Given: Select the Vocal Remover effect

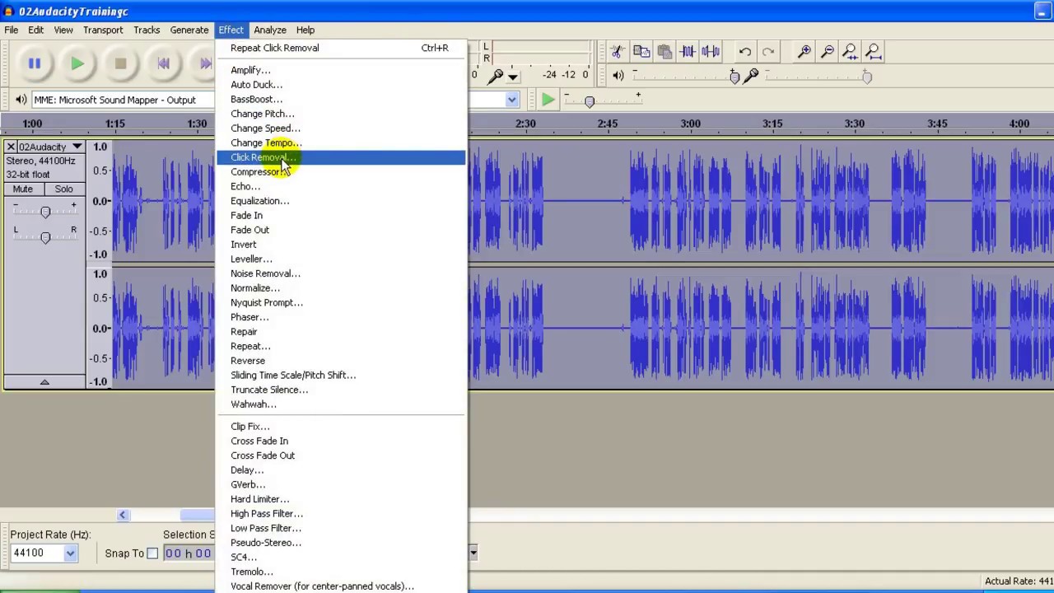Looking at the screenshot, I should pos(341,586).
